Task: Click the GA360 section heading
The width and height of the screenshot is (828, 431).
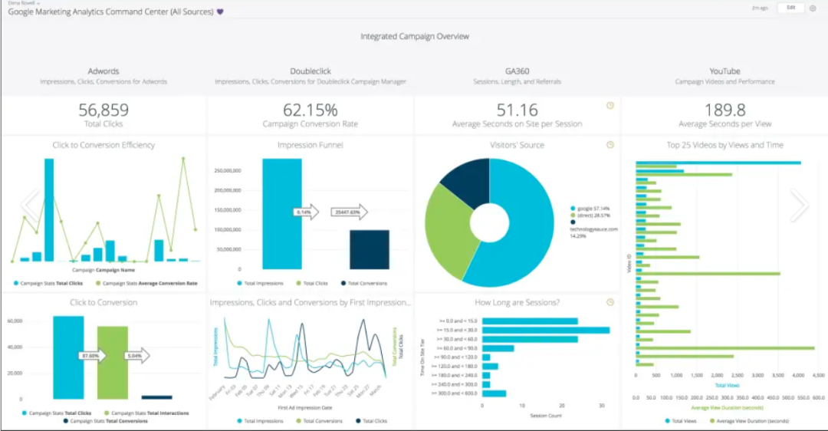Action: (517, 71)
